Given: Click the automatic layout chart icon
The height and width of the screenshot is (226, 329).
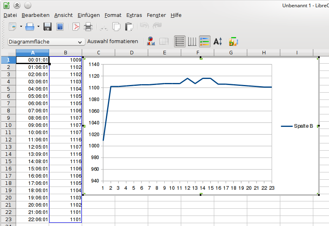Looking at the screenshot, I should pyautogui.click(x=233, y=41).
